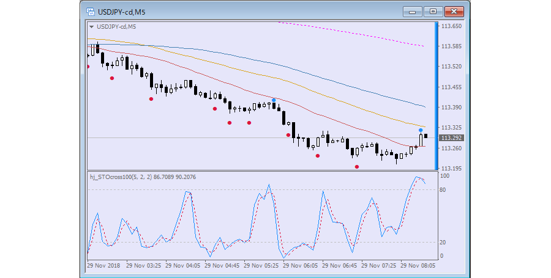Screen dimensions: 551x278
Task: Click the vertical blue chart shift bar
Action: pos(437,96)
